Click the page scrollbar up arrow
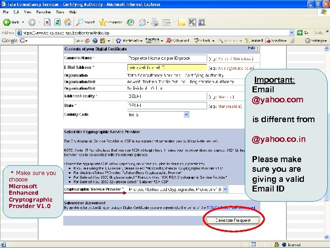 [326, 49]
